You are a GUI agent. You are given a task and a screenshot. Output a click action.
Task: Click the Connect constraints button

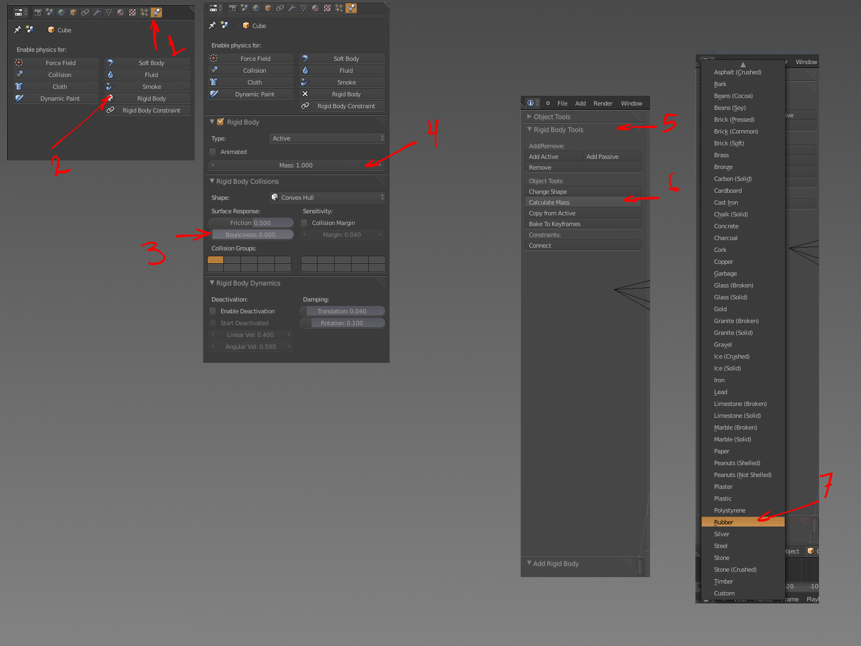[583, 245]
